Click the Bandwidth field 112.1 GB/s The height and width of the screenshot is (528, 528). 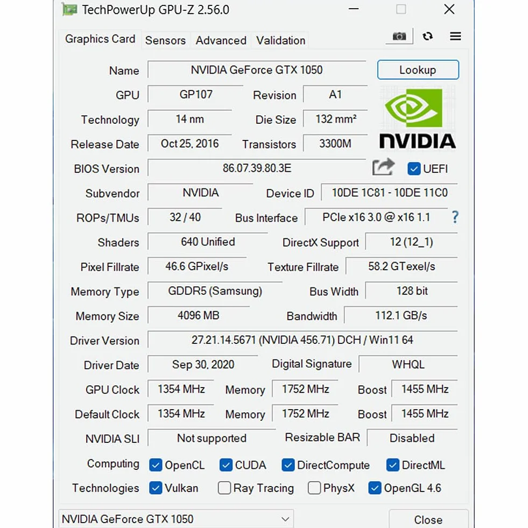click(401, 315)
